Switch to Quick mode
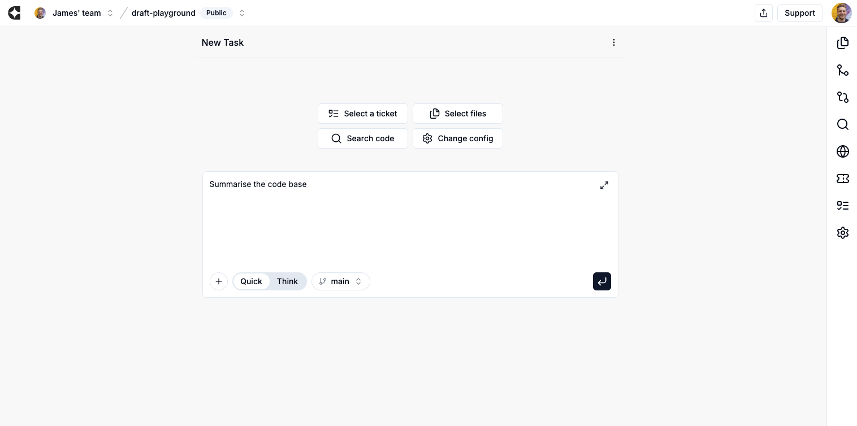The width and height of the screenshot is (857, 426). [x=251, y=281]
